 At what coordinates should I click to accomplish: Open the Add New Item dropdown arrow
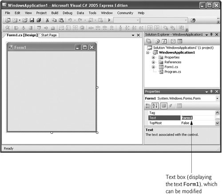pyautogui.click(x=20, y=20)
